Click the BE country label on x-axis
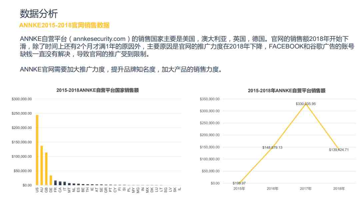Image resolution: width=360 pixels, height=202 pixels. [x=83, y=190]
